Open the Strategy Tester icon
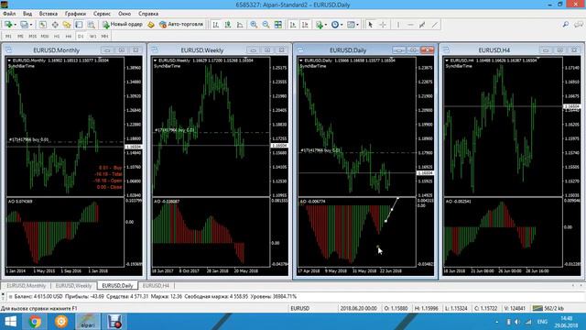 coord(91,25)
